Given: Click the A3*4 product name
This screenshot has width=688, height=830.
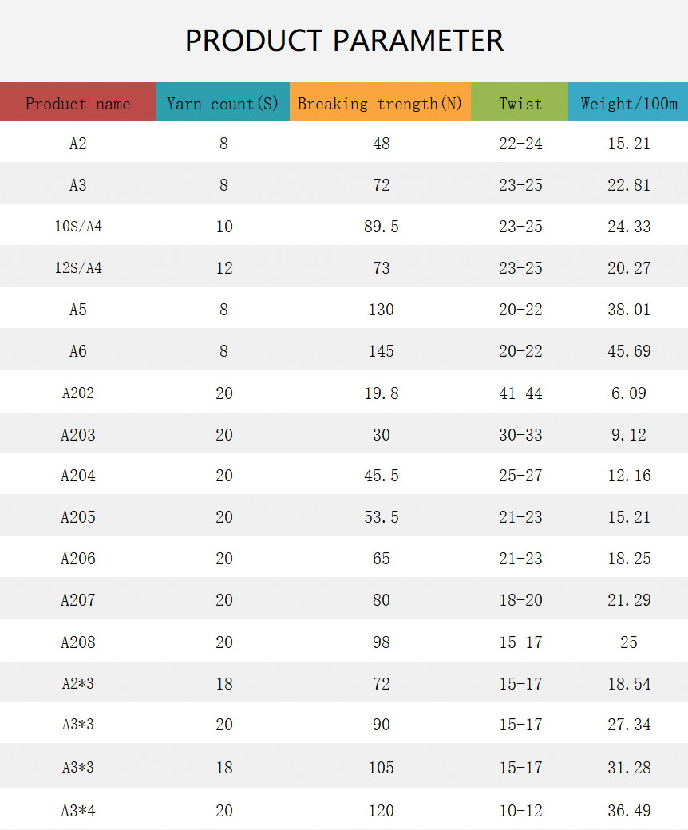Looking at the screenshot, I should tap(77, 810).
